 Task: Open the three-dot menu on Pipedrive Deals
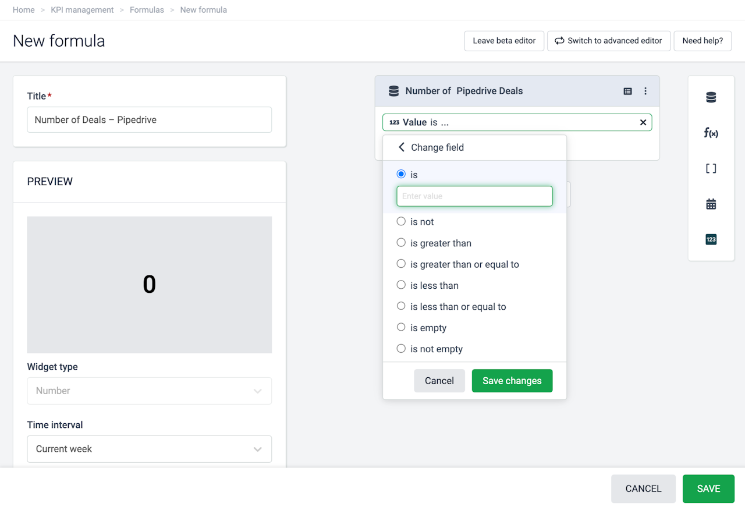(645, 91)
